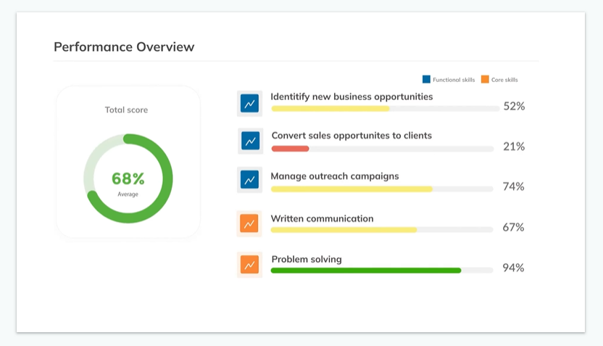
Task: Click the red Convert sales progress bar
Action: coord(290,149)
